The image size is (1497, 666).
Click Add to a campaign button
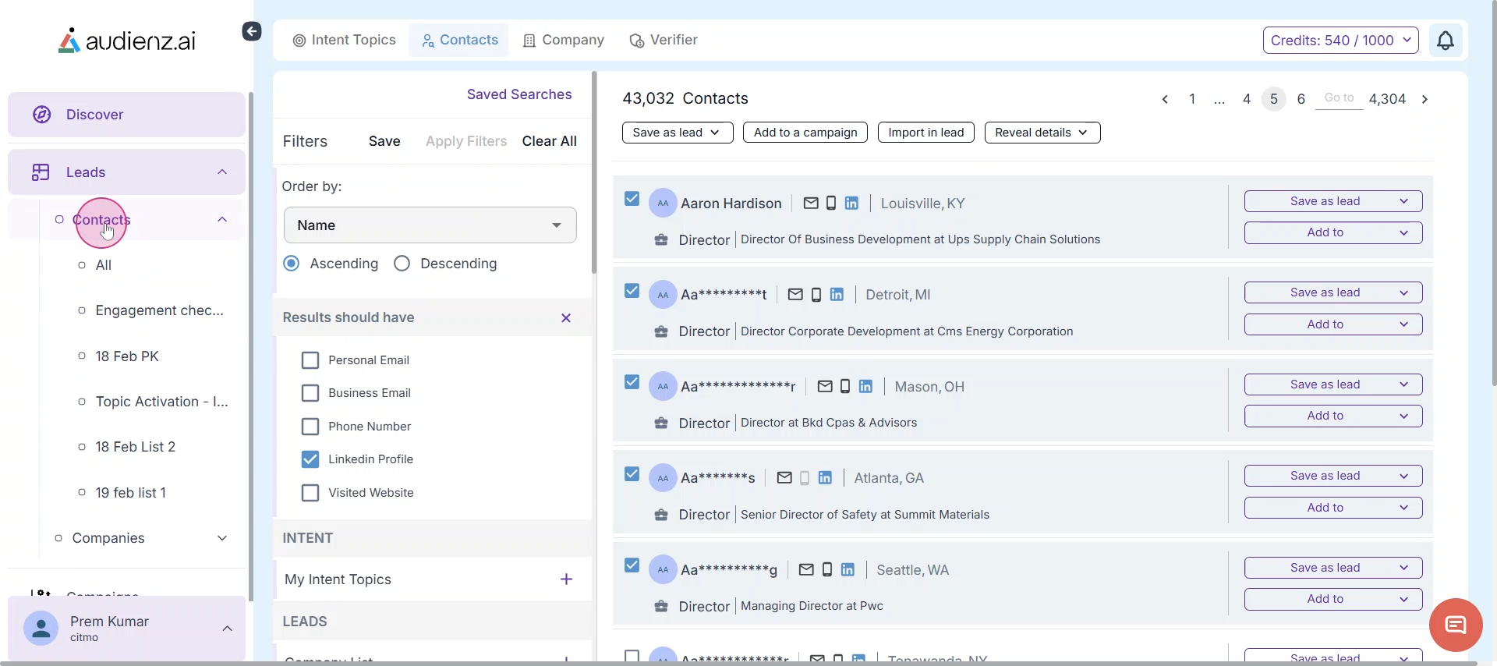pos(805,133)
